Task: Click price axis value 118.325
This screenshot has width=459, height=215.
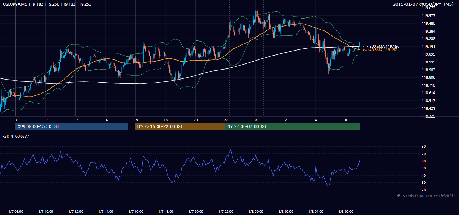Action: pyautogui.click(x=428, y=116)
